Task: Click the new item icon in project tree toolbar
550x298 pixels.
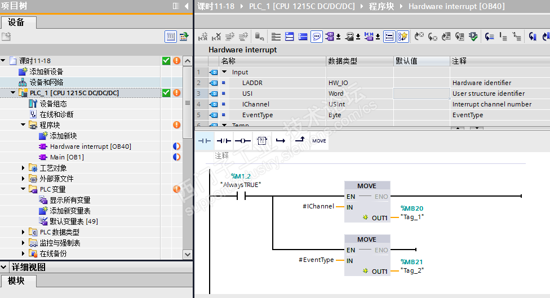Action: coord(6,37)
